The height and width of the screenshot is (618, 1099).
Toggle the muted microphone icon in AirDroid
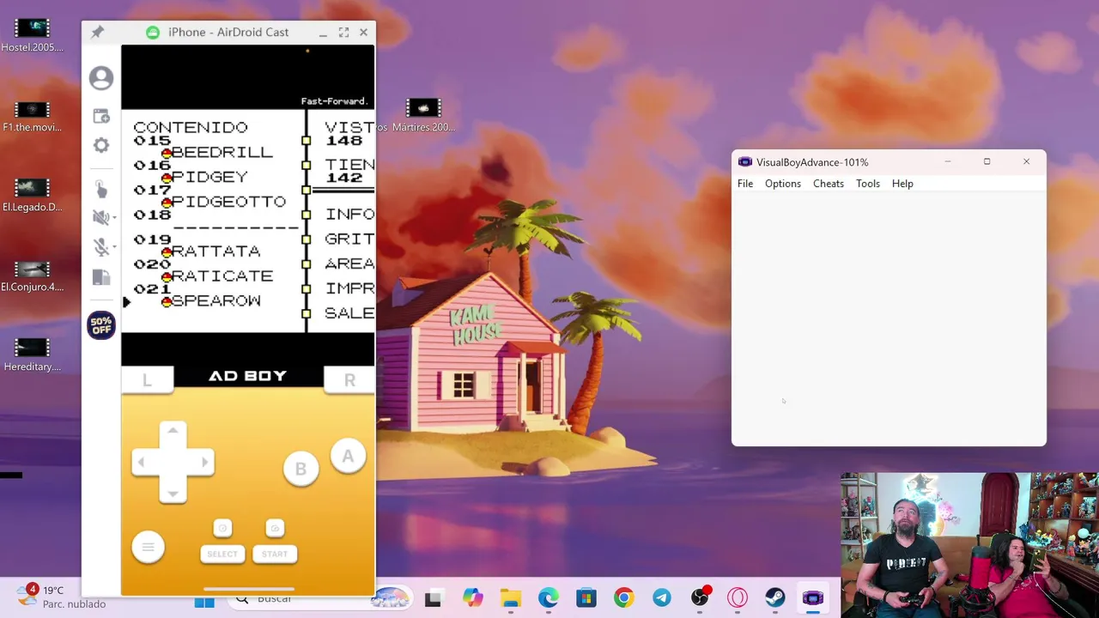(100, 247)
